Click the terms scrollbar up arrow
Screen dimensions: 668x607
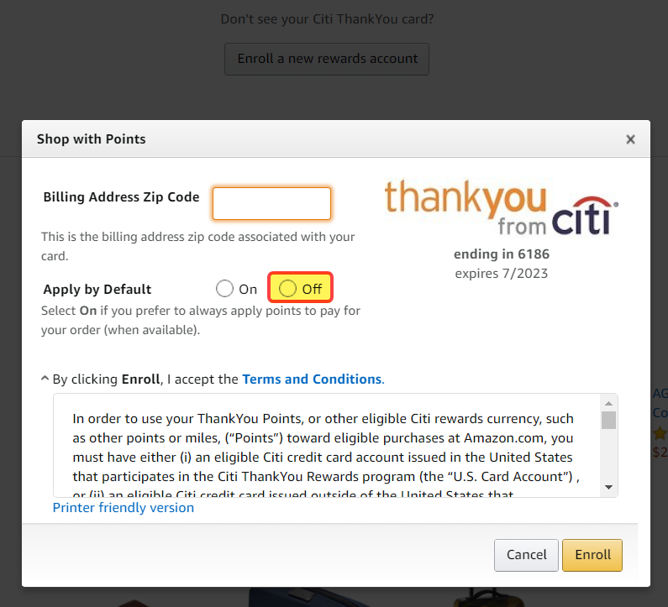pyautogui.click(x=609, y=403)
